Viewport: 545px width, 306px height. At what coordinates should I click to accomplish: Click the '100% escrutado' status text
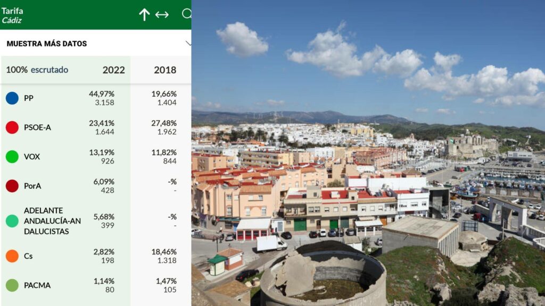(37, 70)
